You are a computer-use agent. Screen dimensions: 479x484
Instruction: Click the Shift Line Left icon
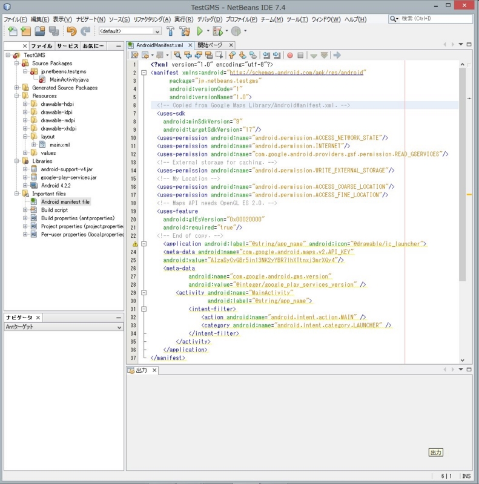(266, 55)
